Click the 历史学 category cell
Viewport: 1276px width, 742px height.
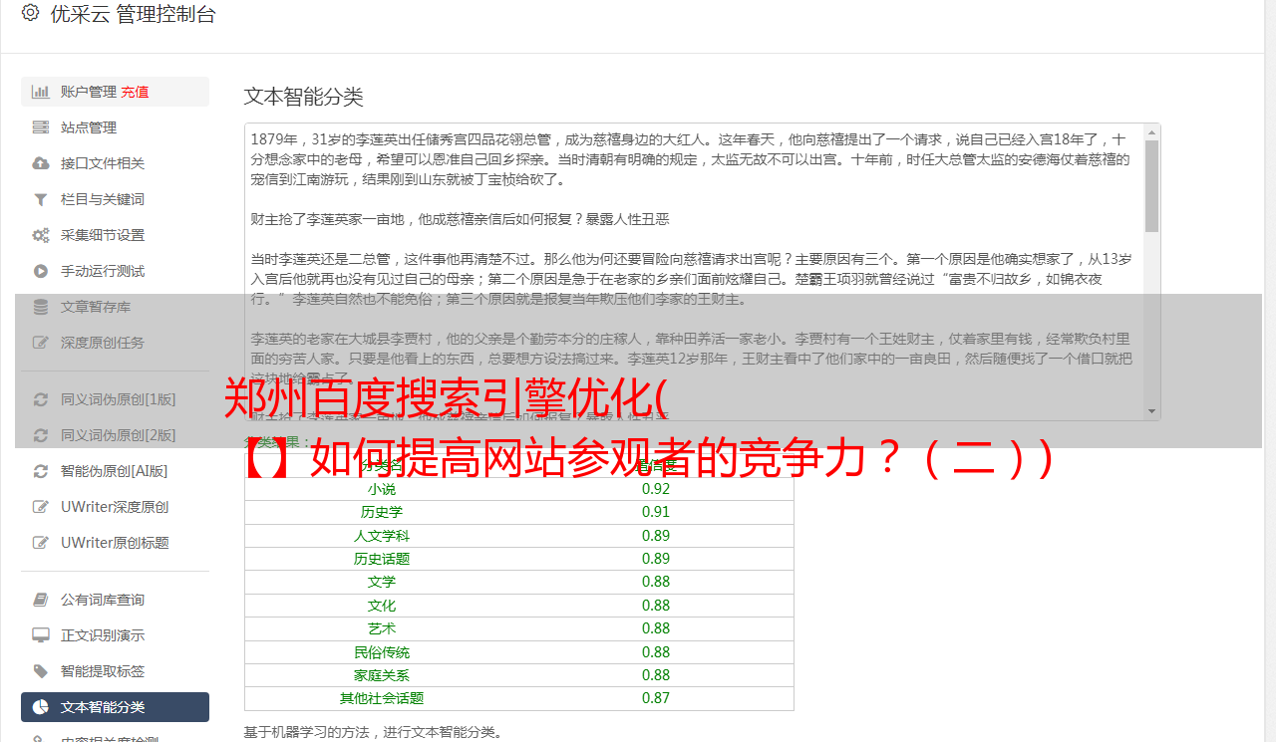point(382,512)
